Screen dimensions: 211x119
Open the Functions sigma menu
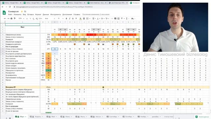(x=127, y=19)
